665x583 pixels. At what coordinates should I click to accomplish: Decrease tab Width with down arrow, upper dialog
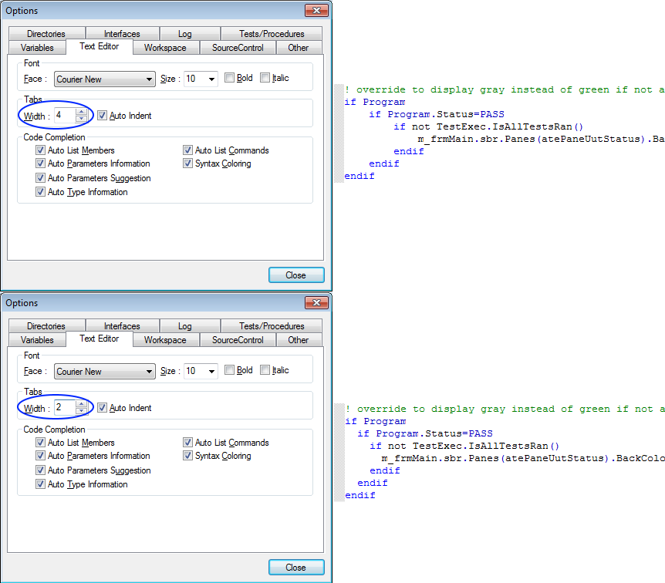click(82, 118)
